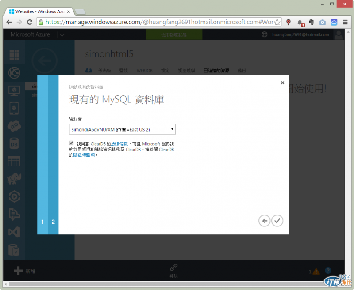Click the user avatar icon in header
354x290 pixels.
[x=339, y=35]
